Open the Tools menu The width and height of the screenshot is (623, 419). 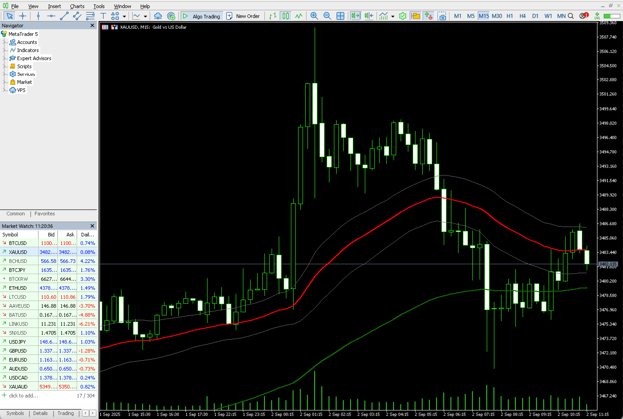coord(99,6)
